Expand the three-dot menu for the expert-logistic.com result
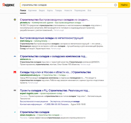The image size is (131, 123). (64, 94)
